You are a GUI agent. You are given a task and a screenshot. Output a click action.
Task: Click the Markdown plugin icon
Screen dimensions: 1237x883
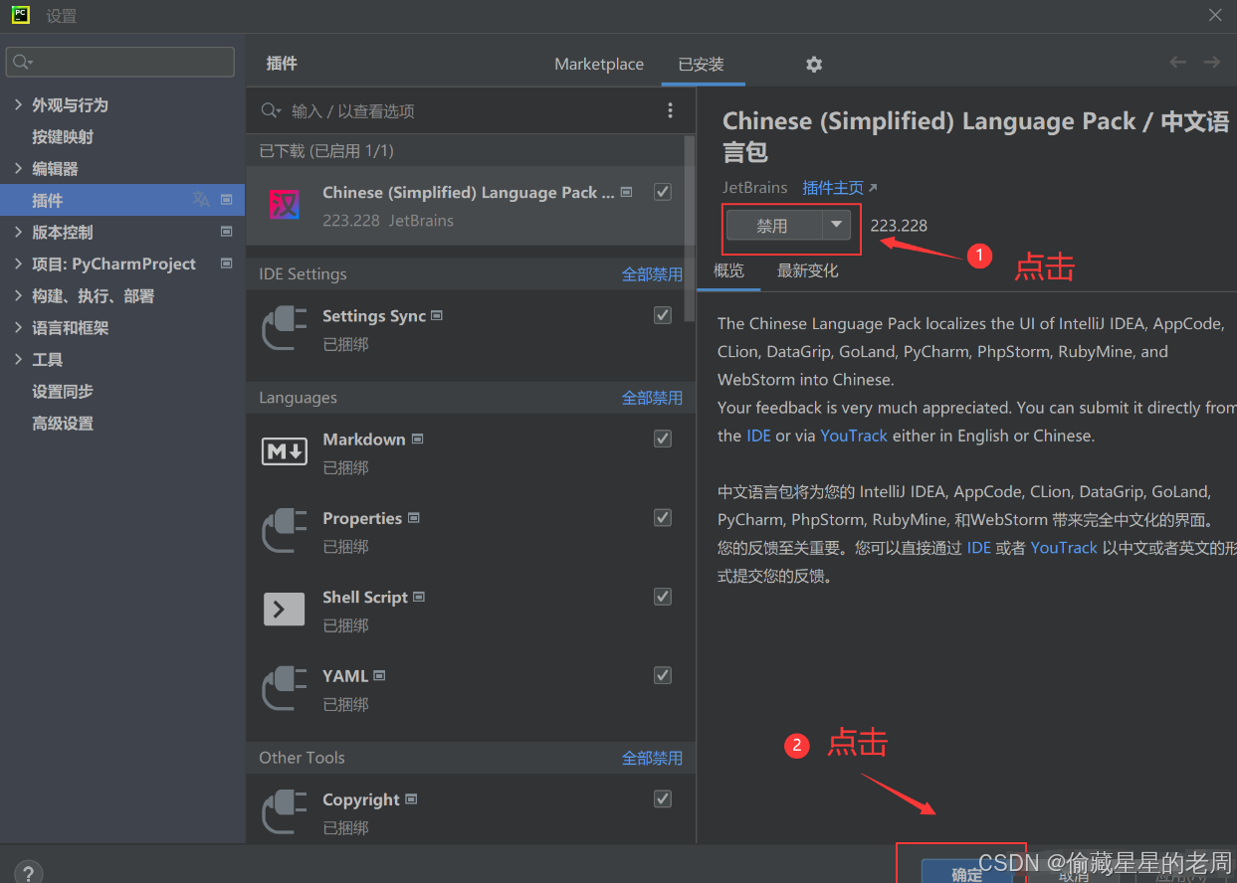click(x=285, y=452)
